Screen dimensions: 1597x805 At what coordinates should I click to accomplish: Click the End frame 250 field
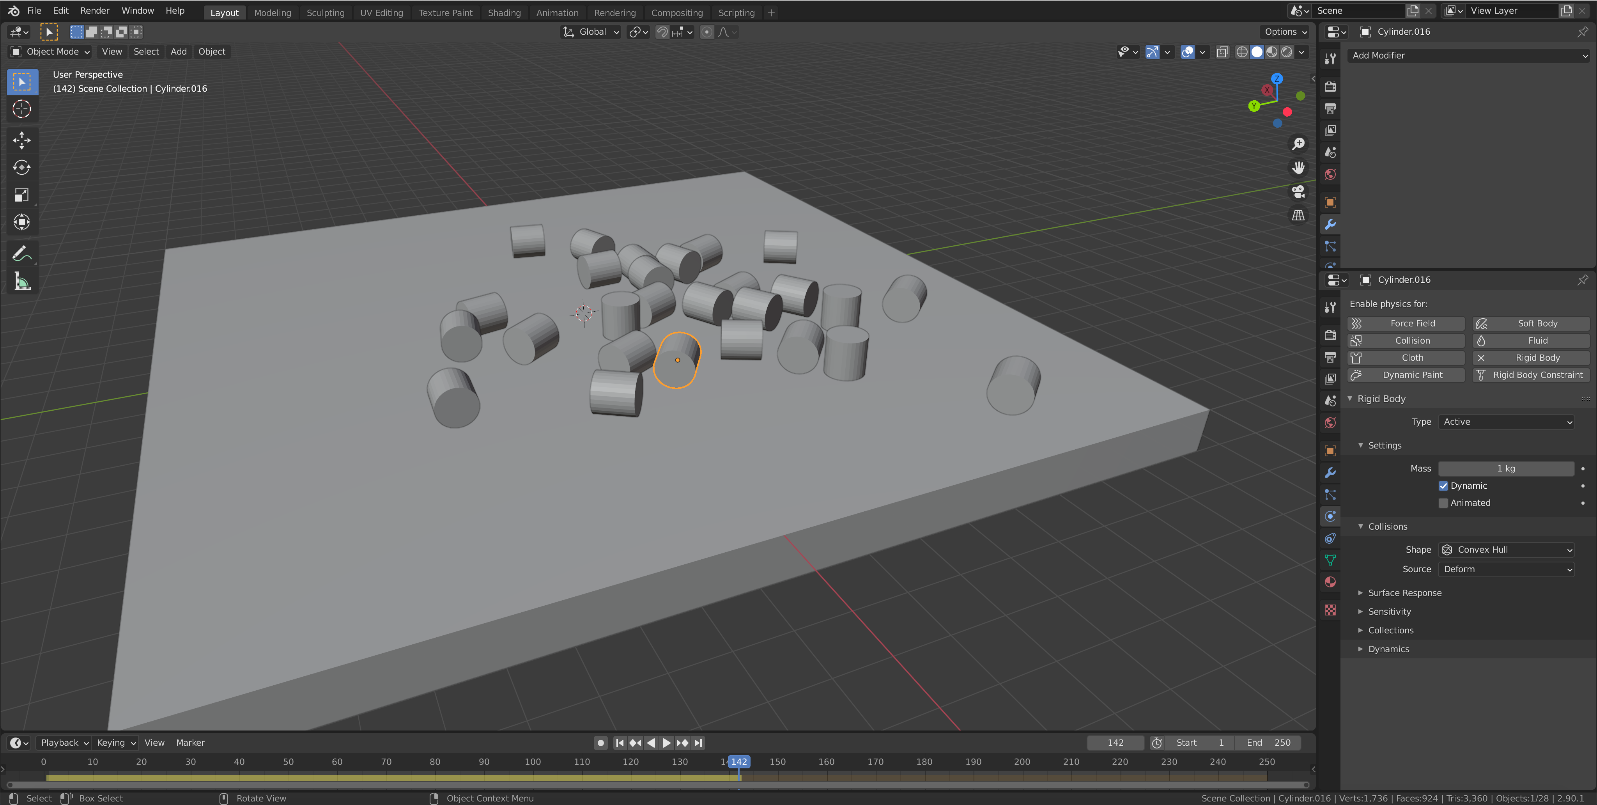pos(1268,742)
